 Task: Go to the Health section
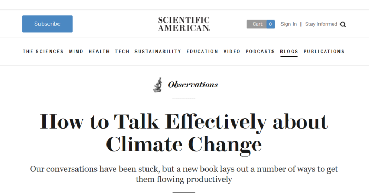pyautogui.click(x=99, y=52)
